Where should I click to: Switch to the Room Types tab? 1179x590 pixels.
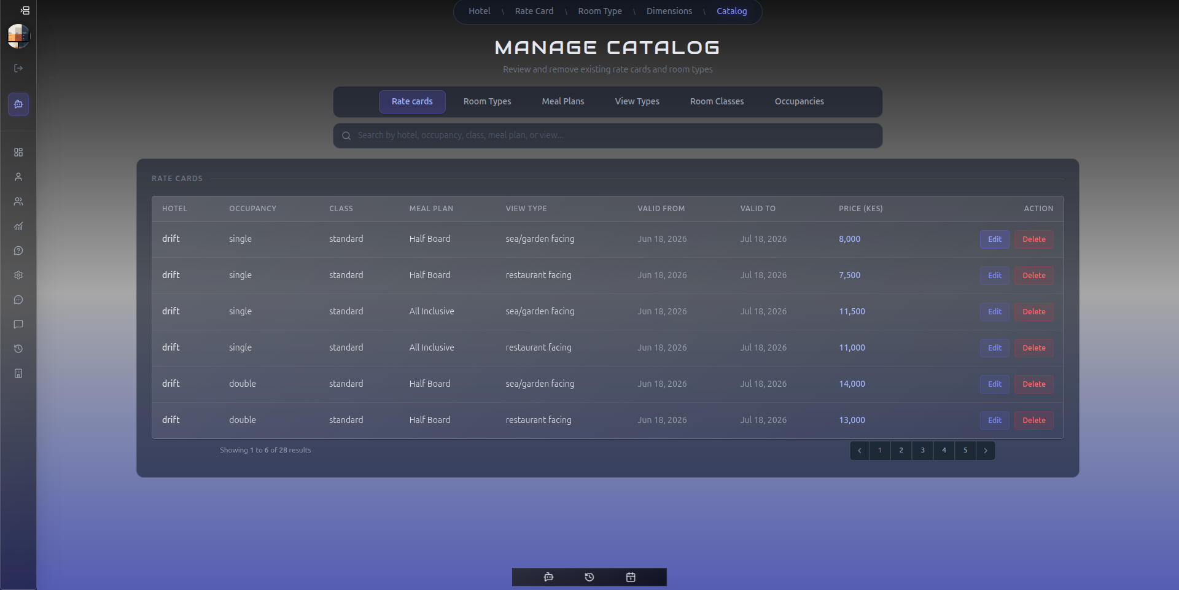click(487, 101)
